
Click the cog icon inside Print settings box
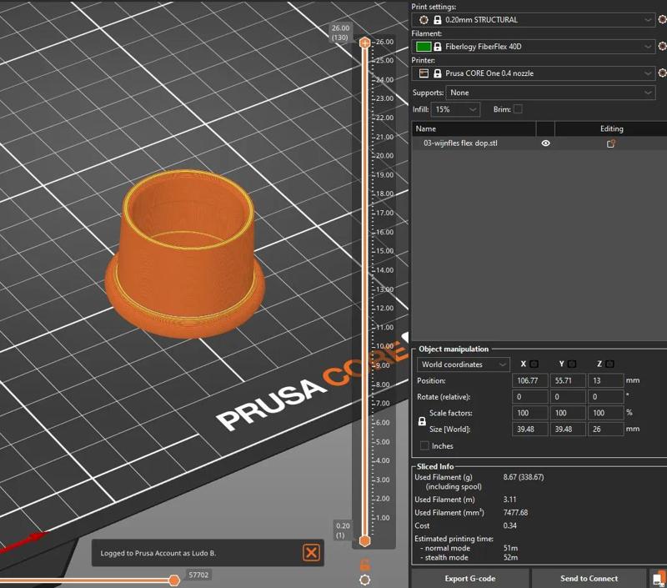coord(424,19)
